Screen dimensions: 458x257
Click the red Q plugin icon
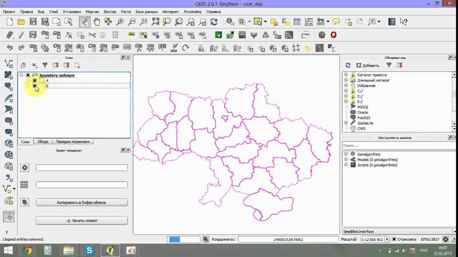click(333, 35)
